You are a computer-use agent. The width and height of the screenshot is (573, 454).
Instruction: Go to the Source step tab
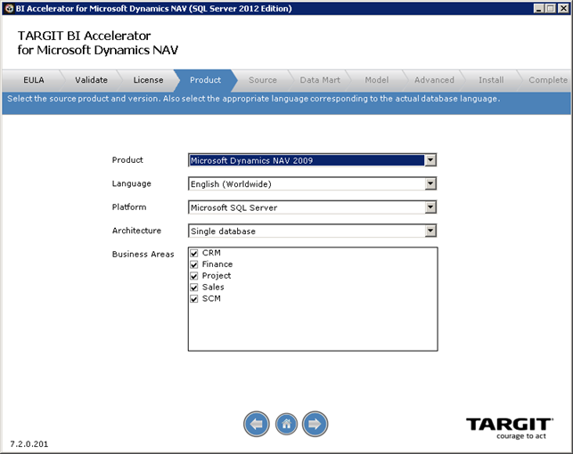tap(263, 80)
